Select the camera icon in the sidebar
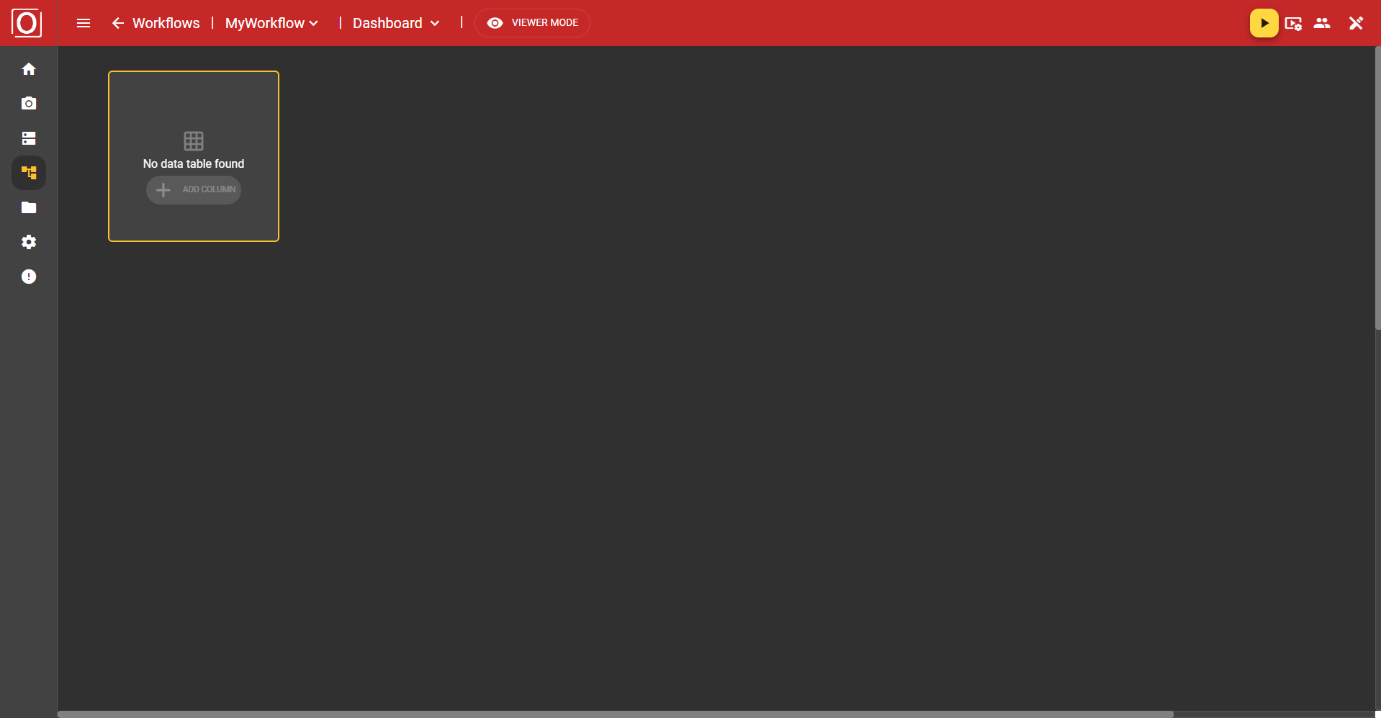The width and height of the screenshot is (1381, 718). coord(29,103)
